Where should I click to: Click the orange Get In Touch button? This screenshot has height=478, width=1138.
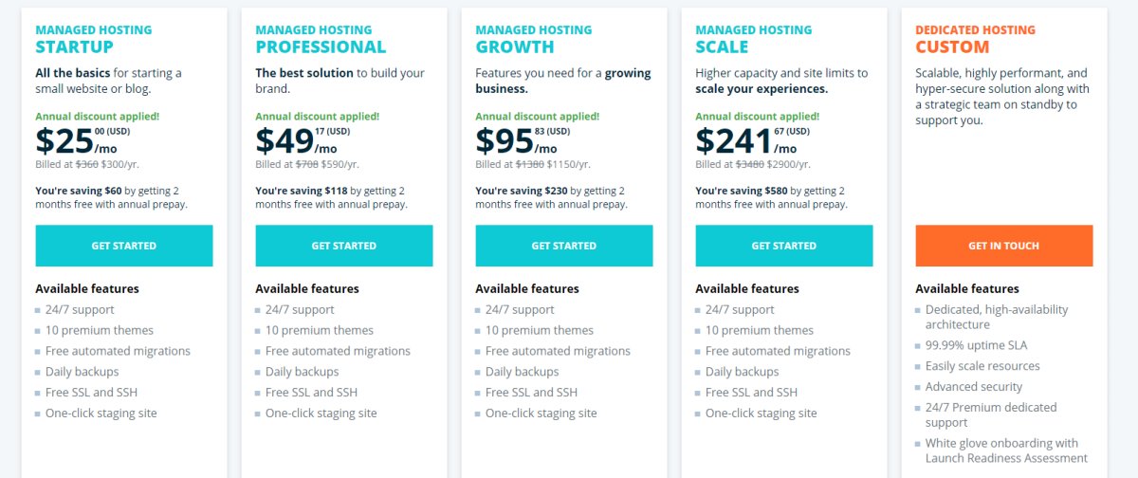point(1004,246)
